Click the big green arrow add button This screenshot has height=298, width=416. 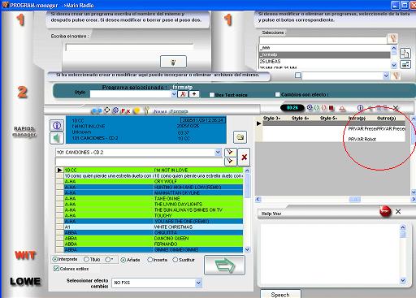tap(224, 266)
